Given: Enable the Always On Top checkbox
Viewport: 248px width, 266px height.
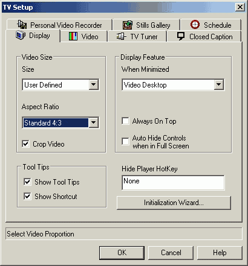Looking at the screenshot, I should point(125,121).
